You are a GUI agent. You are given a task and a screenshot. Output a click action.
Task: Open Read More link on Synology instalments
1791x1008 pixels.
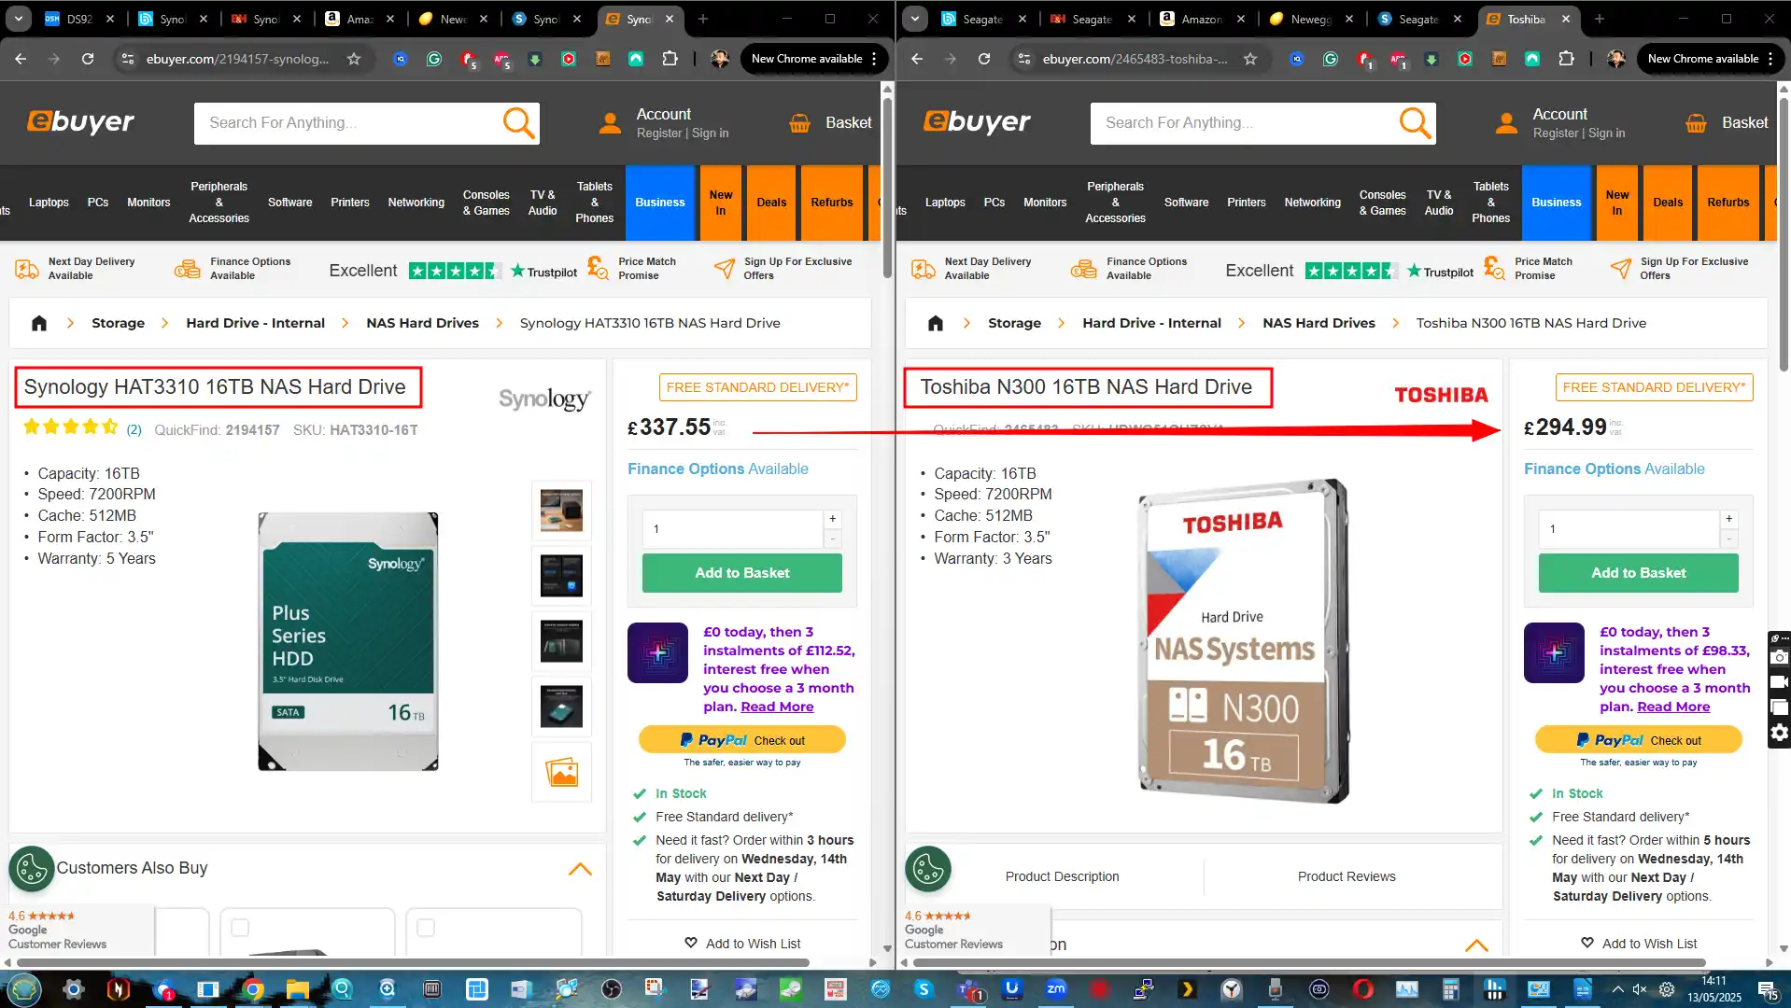(x=777, y=707)
